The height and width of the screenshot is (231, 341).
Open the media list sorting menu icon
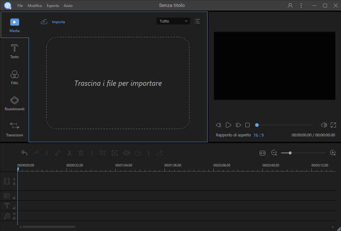(197, 21)
